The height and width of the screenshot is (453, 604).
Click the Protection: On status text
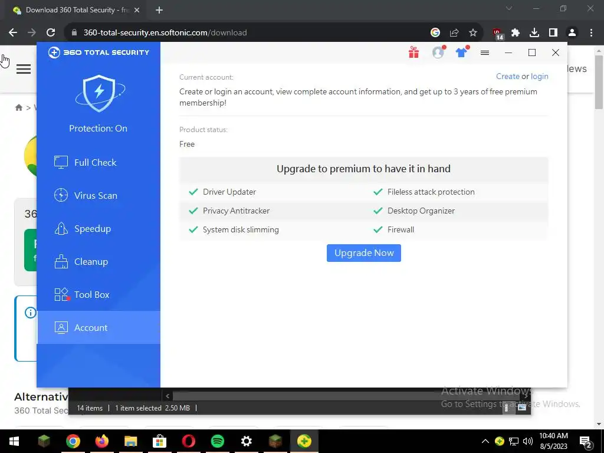pyautogui.click(x=99, y=128)
